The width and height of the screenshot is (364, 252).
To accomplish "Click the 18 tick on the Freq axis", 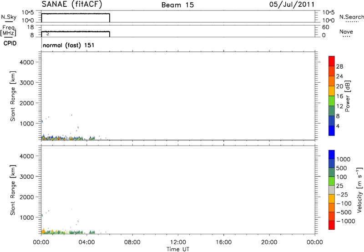I will point(30,27).
